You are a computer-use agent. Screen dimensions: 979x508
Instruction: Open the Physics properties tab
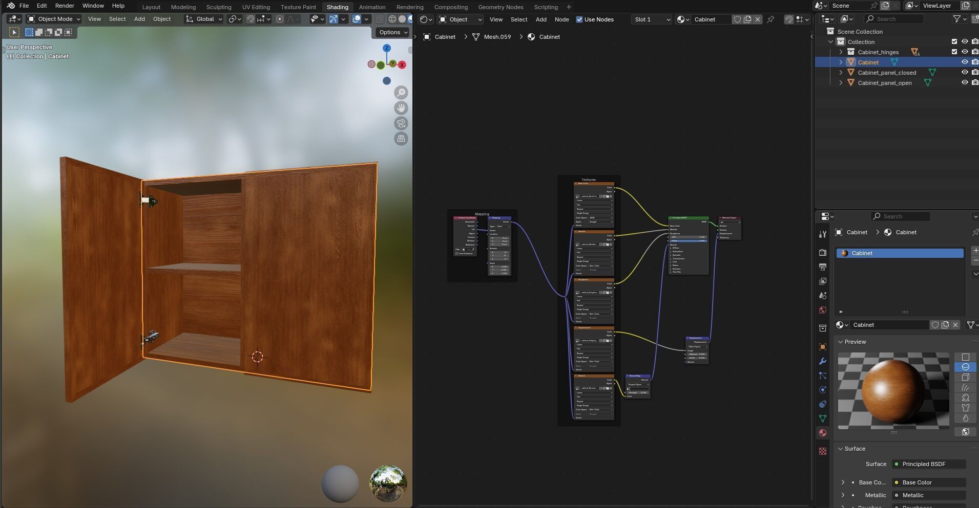[x=823, y=389]
